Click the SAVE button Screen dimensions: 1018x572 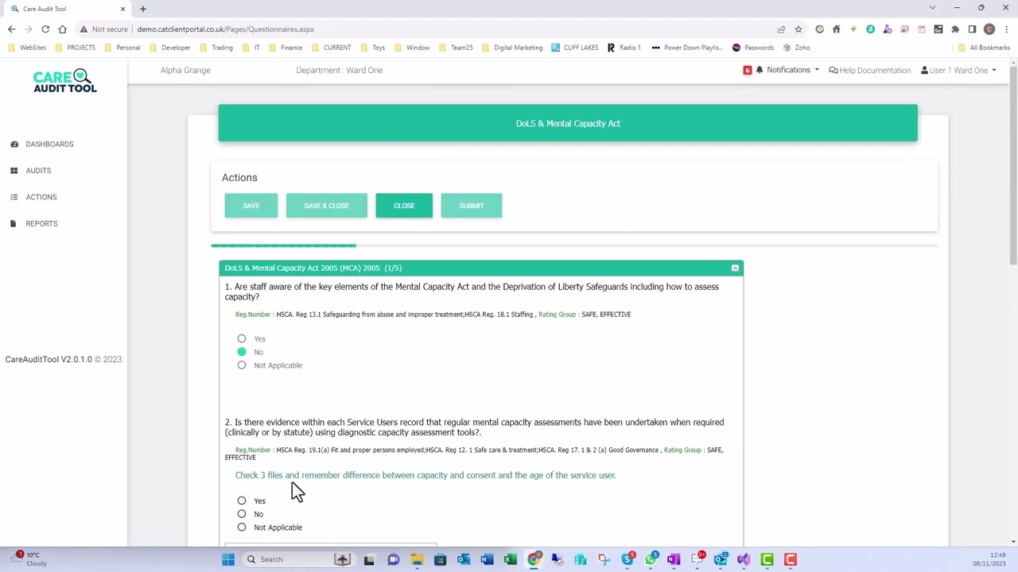[251, 206]
